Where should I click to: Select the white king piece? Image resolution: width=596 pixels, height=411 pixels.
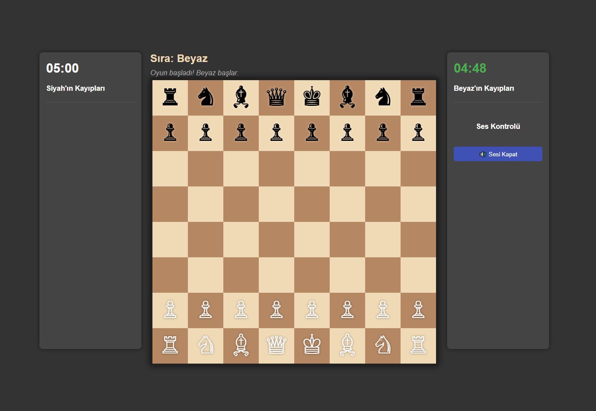[x=312, y=345]
